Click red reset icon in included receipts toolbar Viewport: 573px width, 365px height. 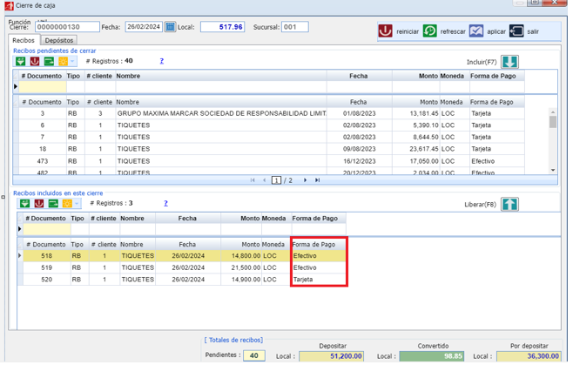tap(38, 203)
